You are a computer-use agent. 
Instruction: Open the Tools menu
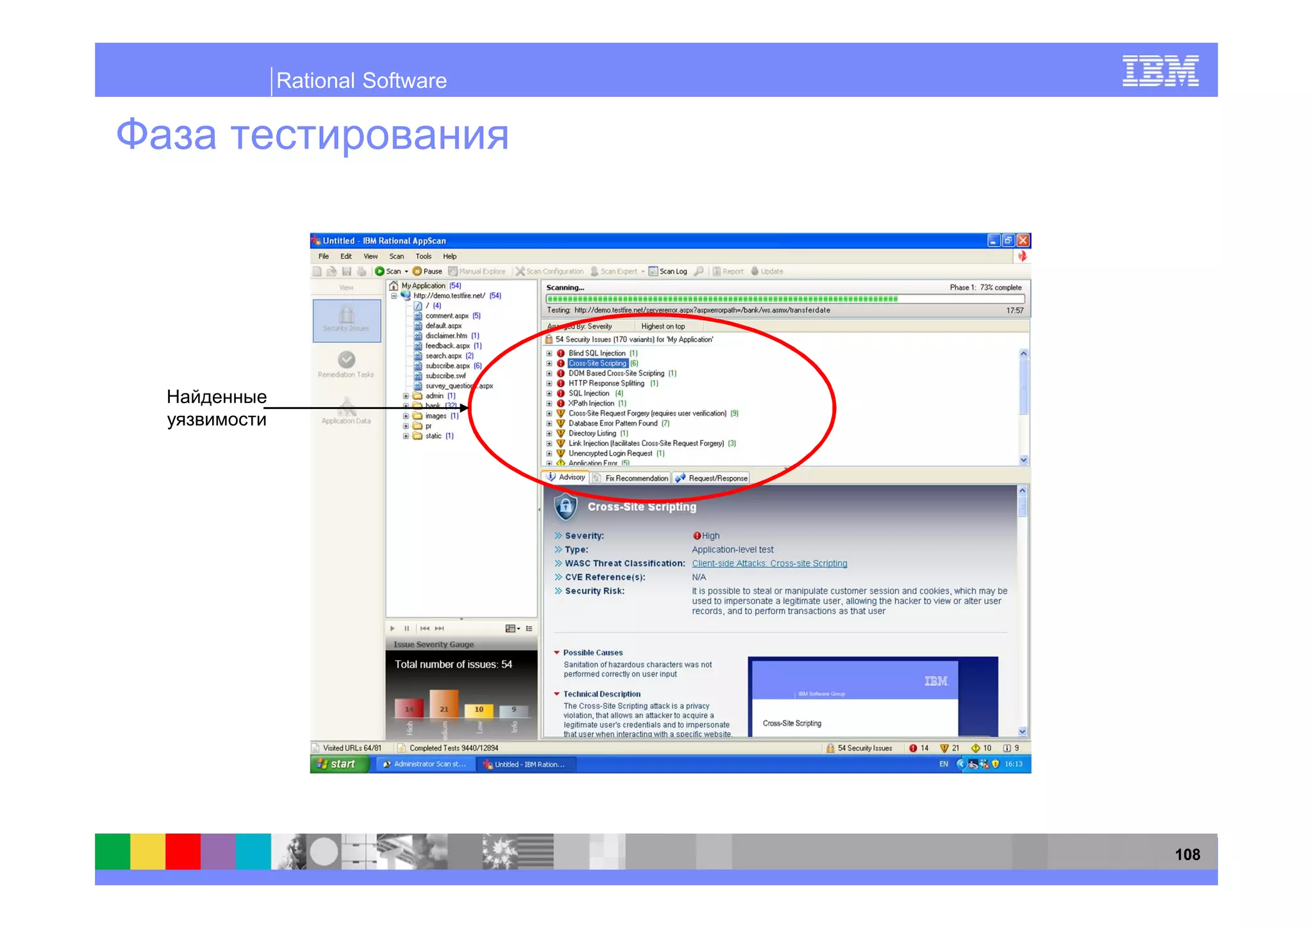(424, 256)
